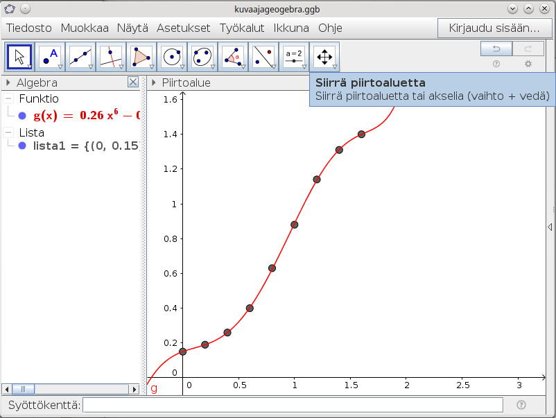Screen dimensions: 556x418
Task: Toggle visibility of function g(x)
Action: pyautogui.click(x=23, y=116)
